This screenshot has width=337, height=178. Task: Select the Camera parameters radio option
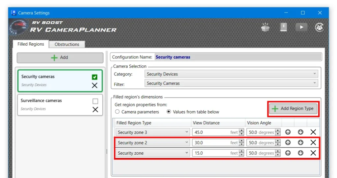pyautogui.click(x=117, y=112)
